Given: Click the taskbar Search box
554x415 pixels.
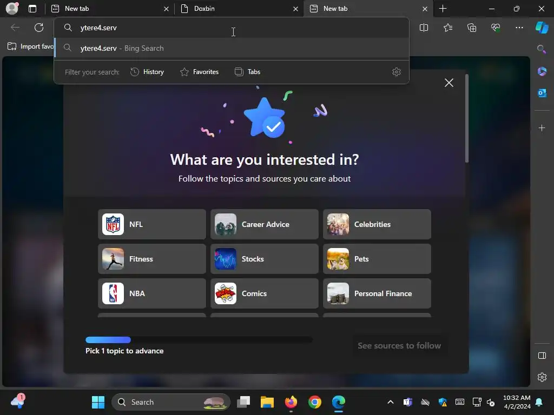Looking at the screenshot, I should click(x=170, y=402).
